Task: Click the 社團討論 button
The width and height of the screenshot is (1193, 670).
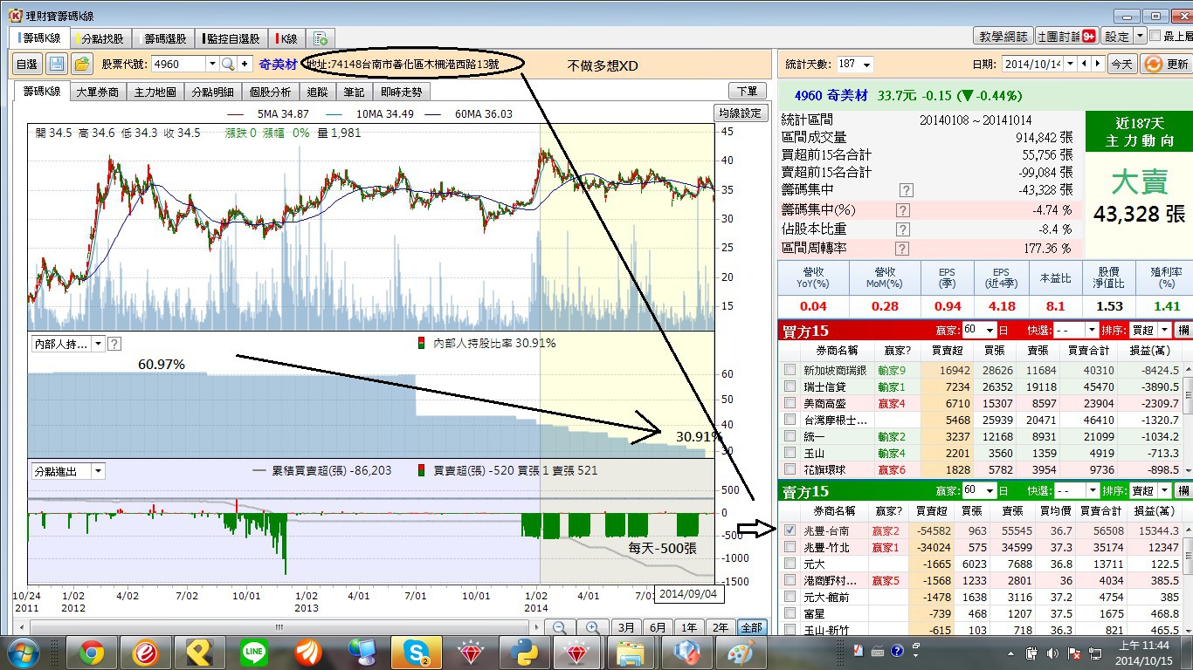Action: click(1067, 36)
